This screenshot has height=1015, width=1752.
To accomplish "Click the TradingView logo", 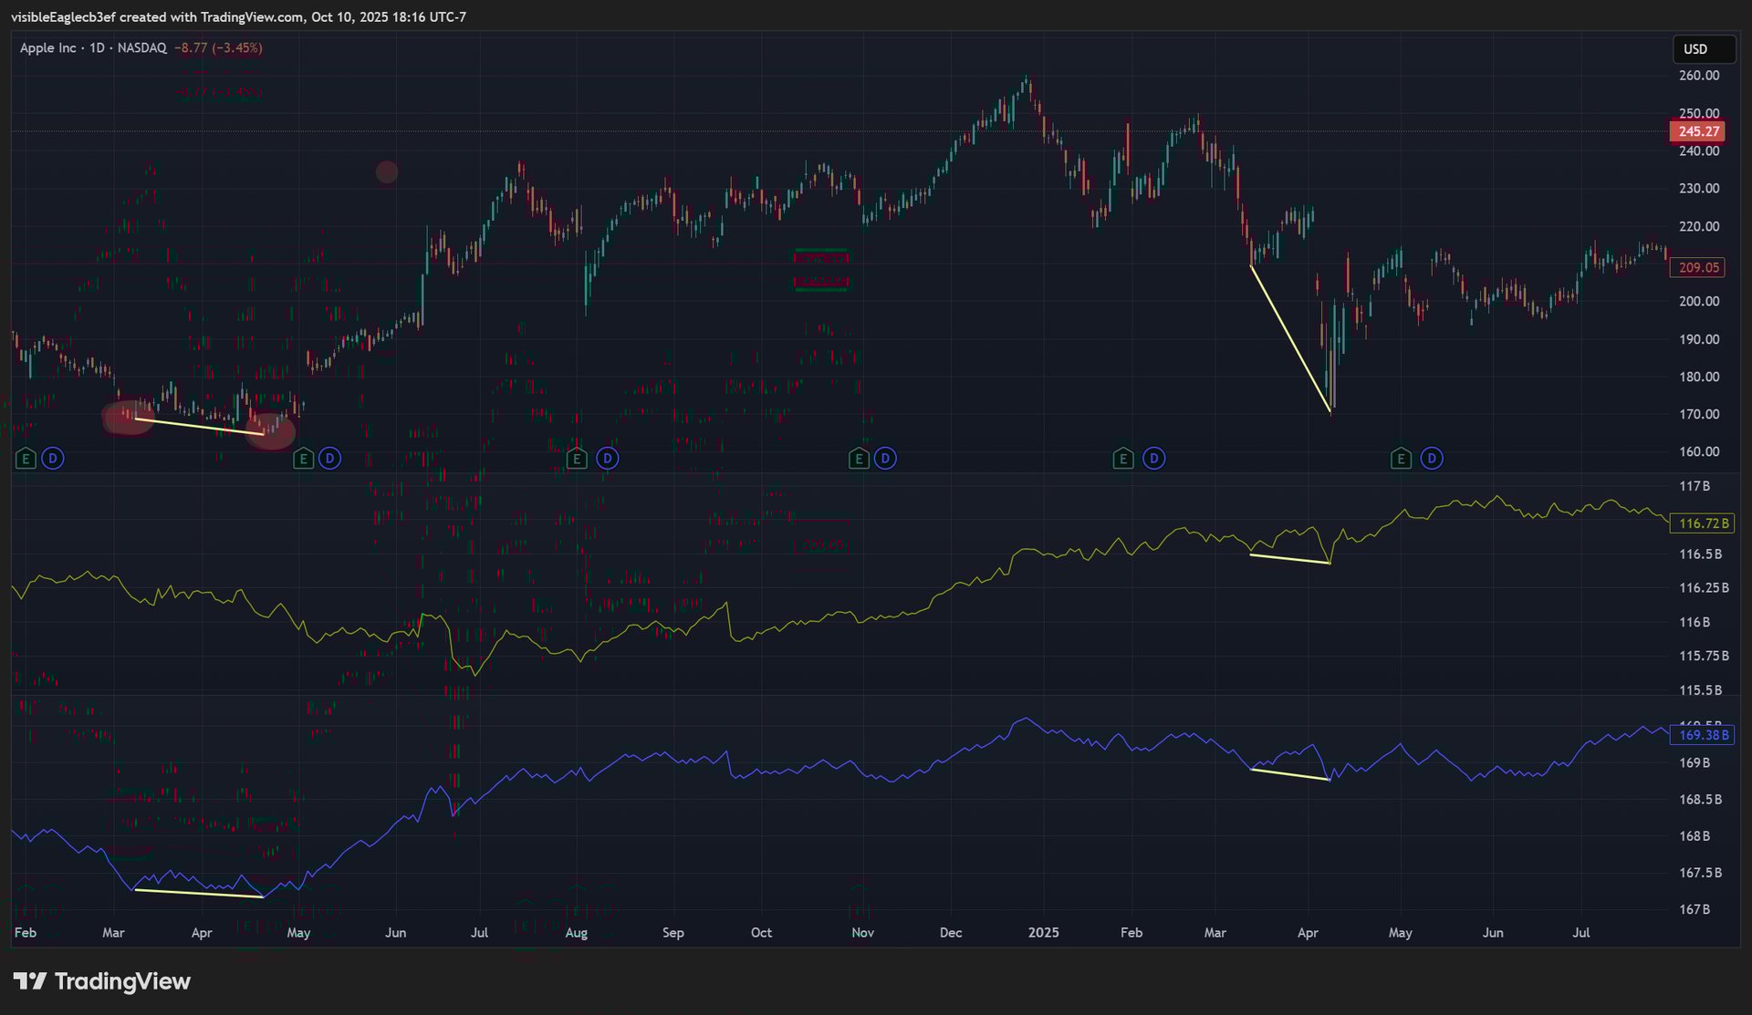I will (101, 981).
